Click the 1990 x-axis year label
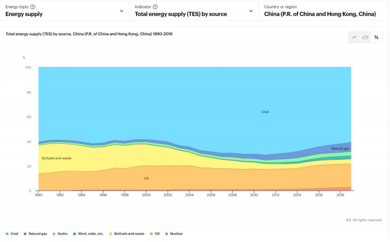 point(39,195)
